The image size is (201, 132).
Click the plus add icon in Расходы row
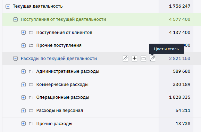point(134,59)
